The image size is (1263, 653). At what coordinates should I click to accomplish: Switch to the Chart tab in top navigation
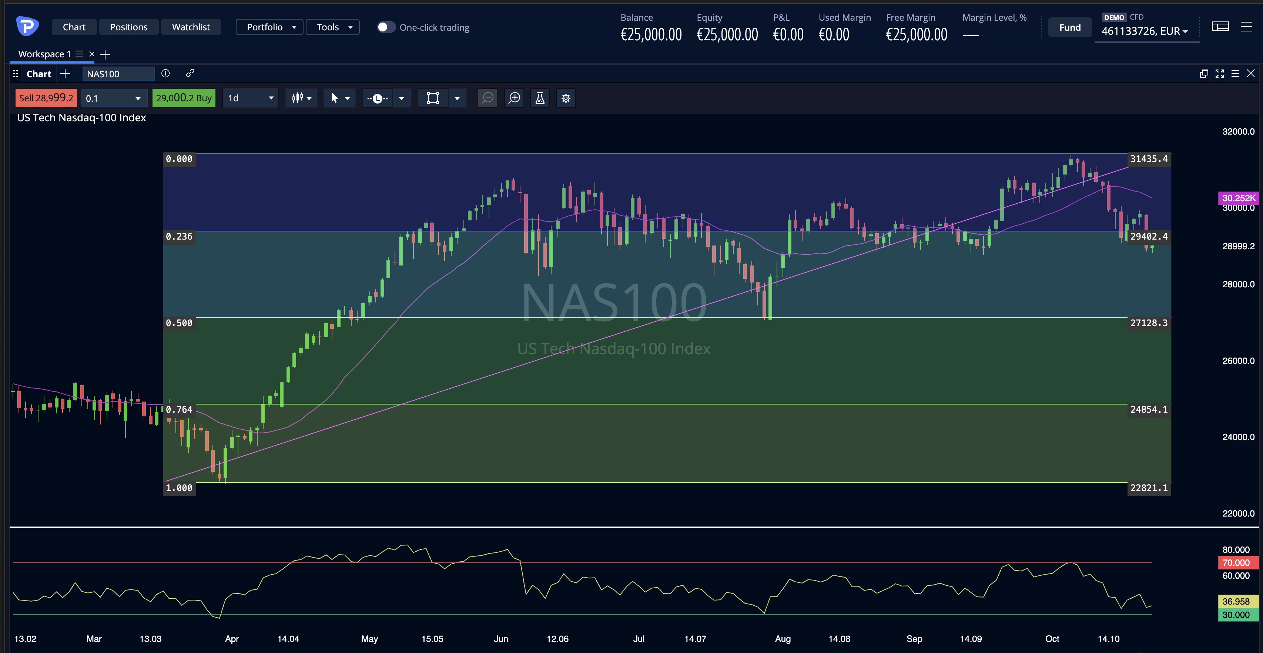coord(74,27)
